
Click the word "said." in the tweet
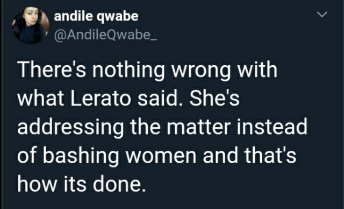click(160, 98)
